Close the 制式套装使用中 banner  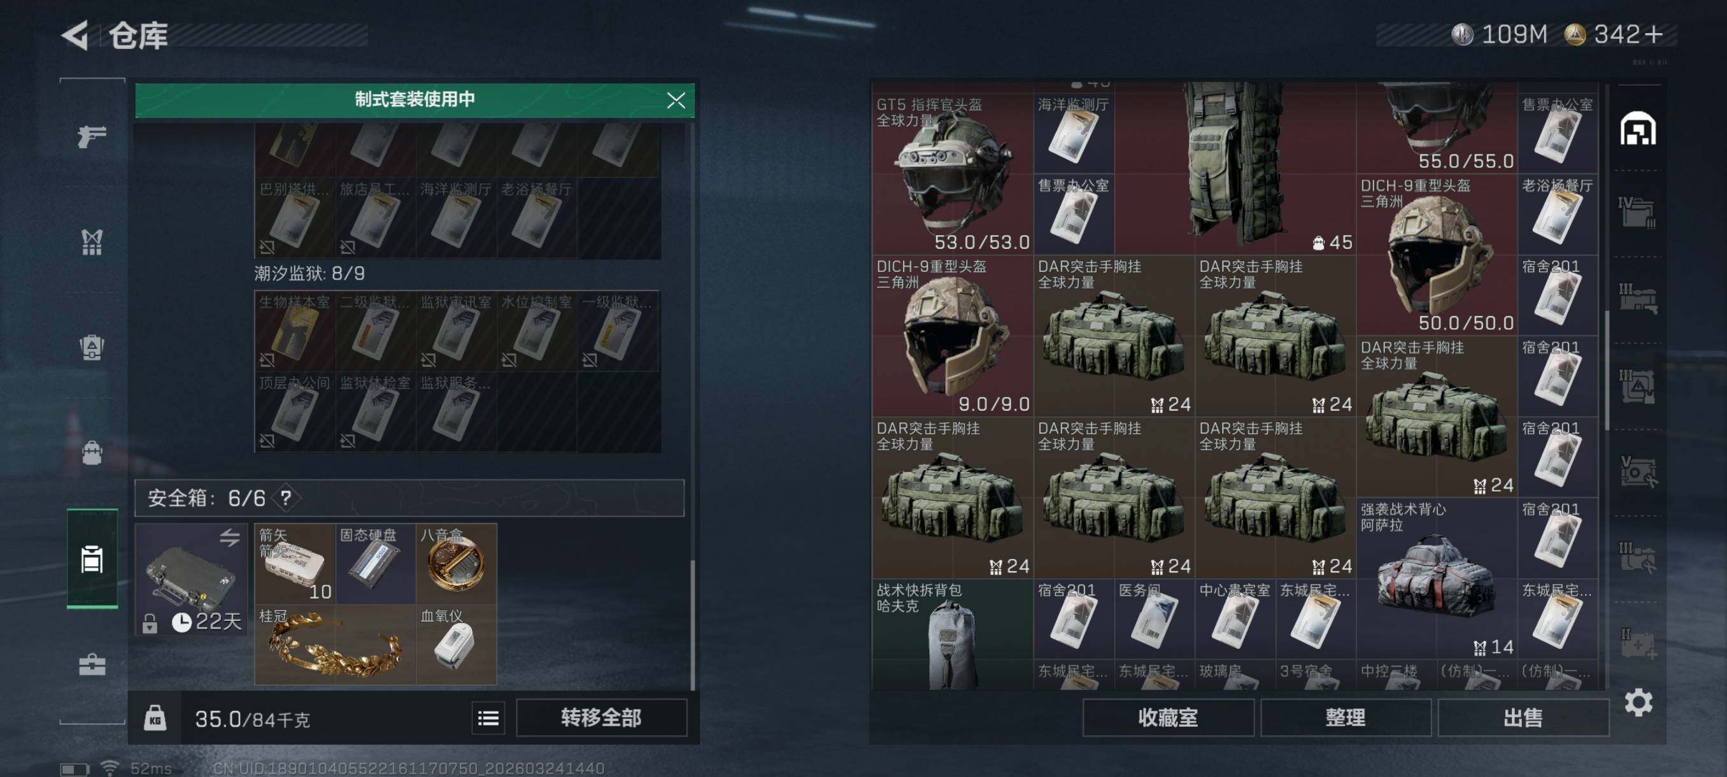[676, 101]
